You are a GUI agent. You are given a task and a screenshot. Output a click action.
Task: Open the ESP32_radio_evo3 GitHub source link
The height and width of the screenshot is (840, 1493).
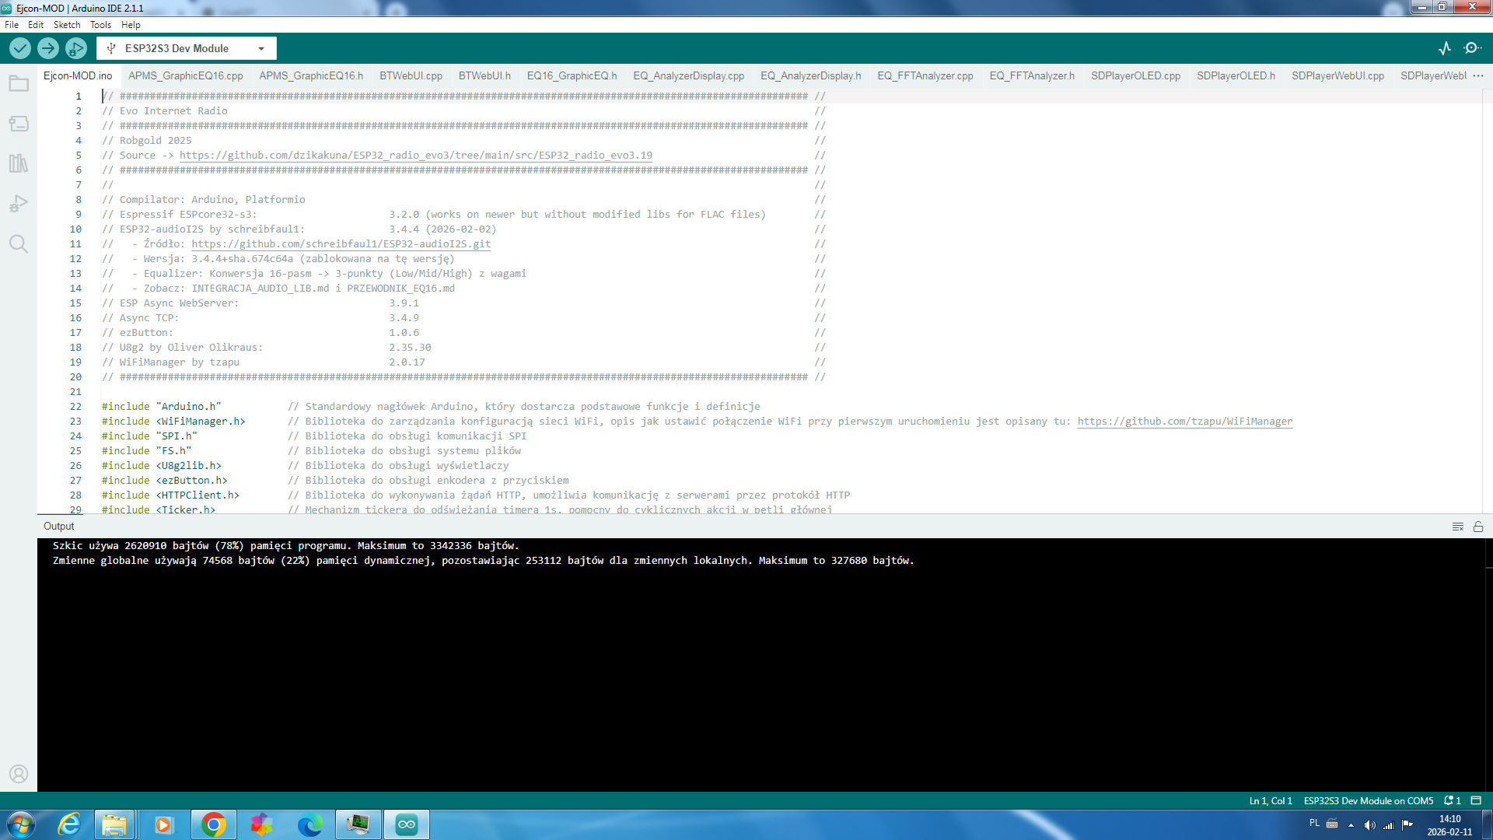(415, 156)
